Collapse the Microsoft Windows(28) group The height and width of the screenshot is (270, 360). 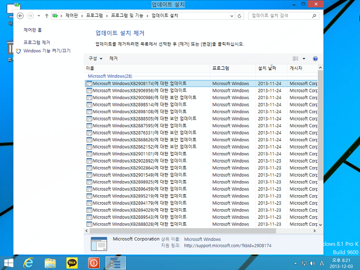[x=110, y=76]
